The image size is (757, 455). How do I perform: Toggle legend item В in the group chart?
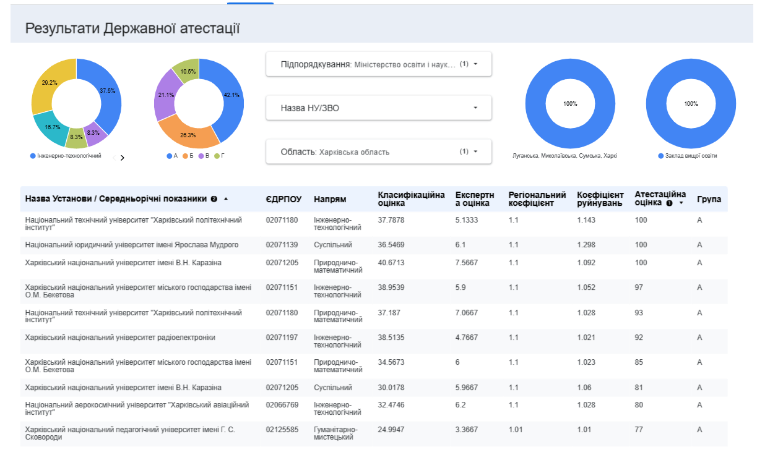pos(207,156)
